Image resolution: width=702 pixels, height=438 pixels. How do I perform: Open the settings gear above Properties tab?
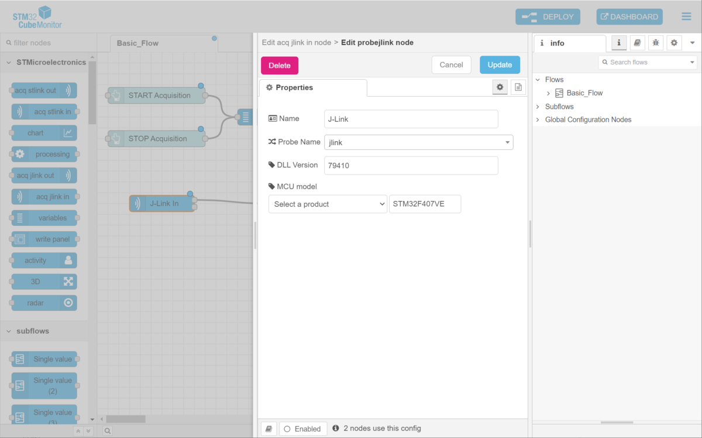click(x=500, y=87)
